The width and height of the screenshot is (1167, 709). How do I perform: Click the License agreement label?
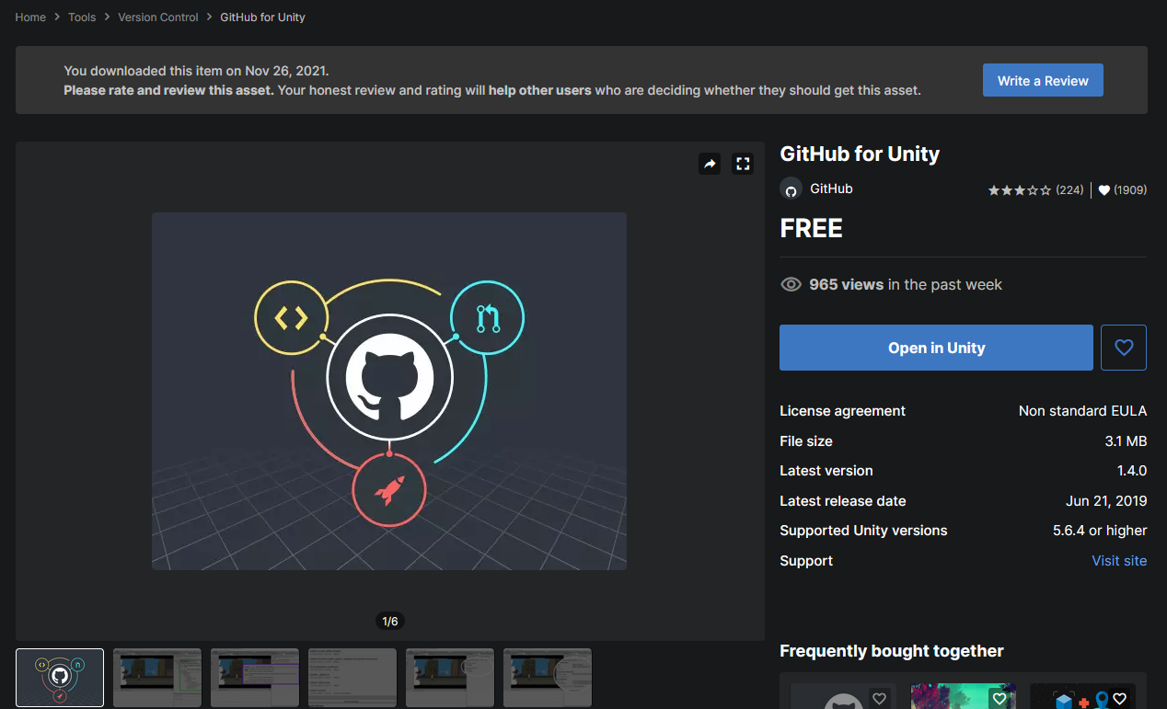click(x=842, y=411)
